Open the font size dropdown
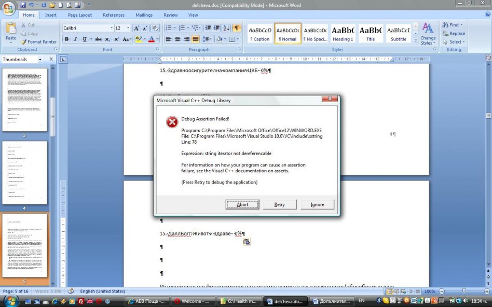This screenshot has height=307, width=492. point(128,28)
